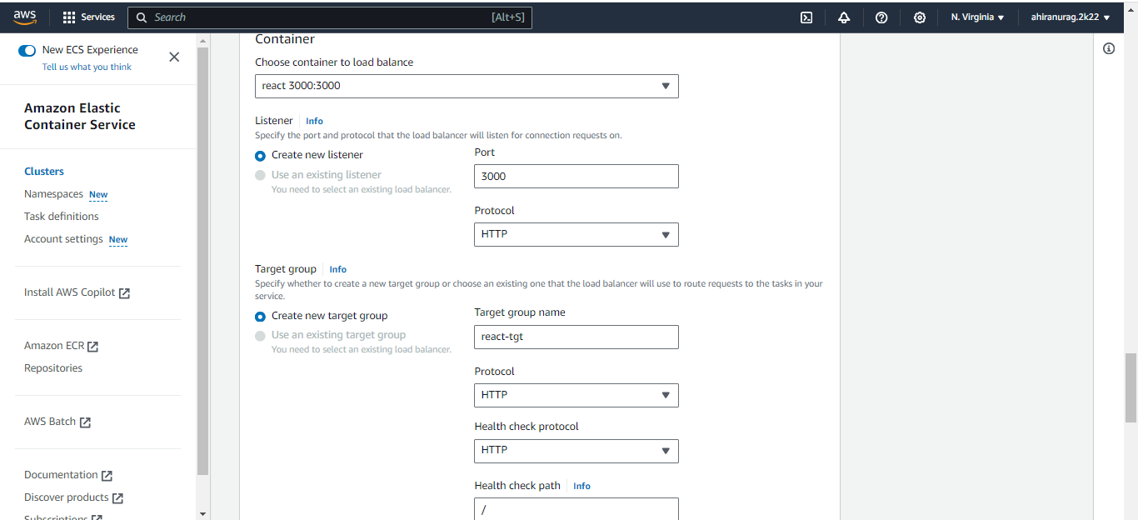Click external link icon beside AWS Batch
1138x520 pixels.
pos(85,422)
